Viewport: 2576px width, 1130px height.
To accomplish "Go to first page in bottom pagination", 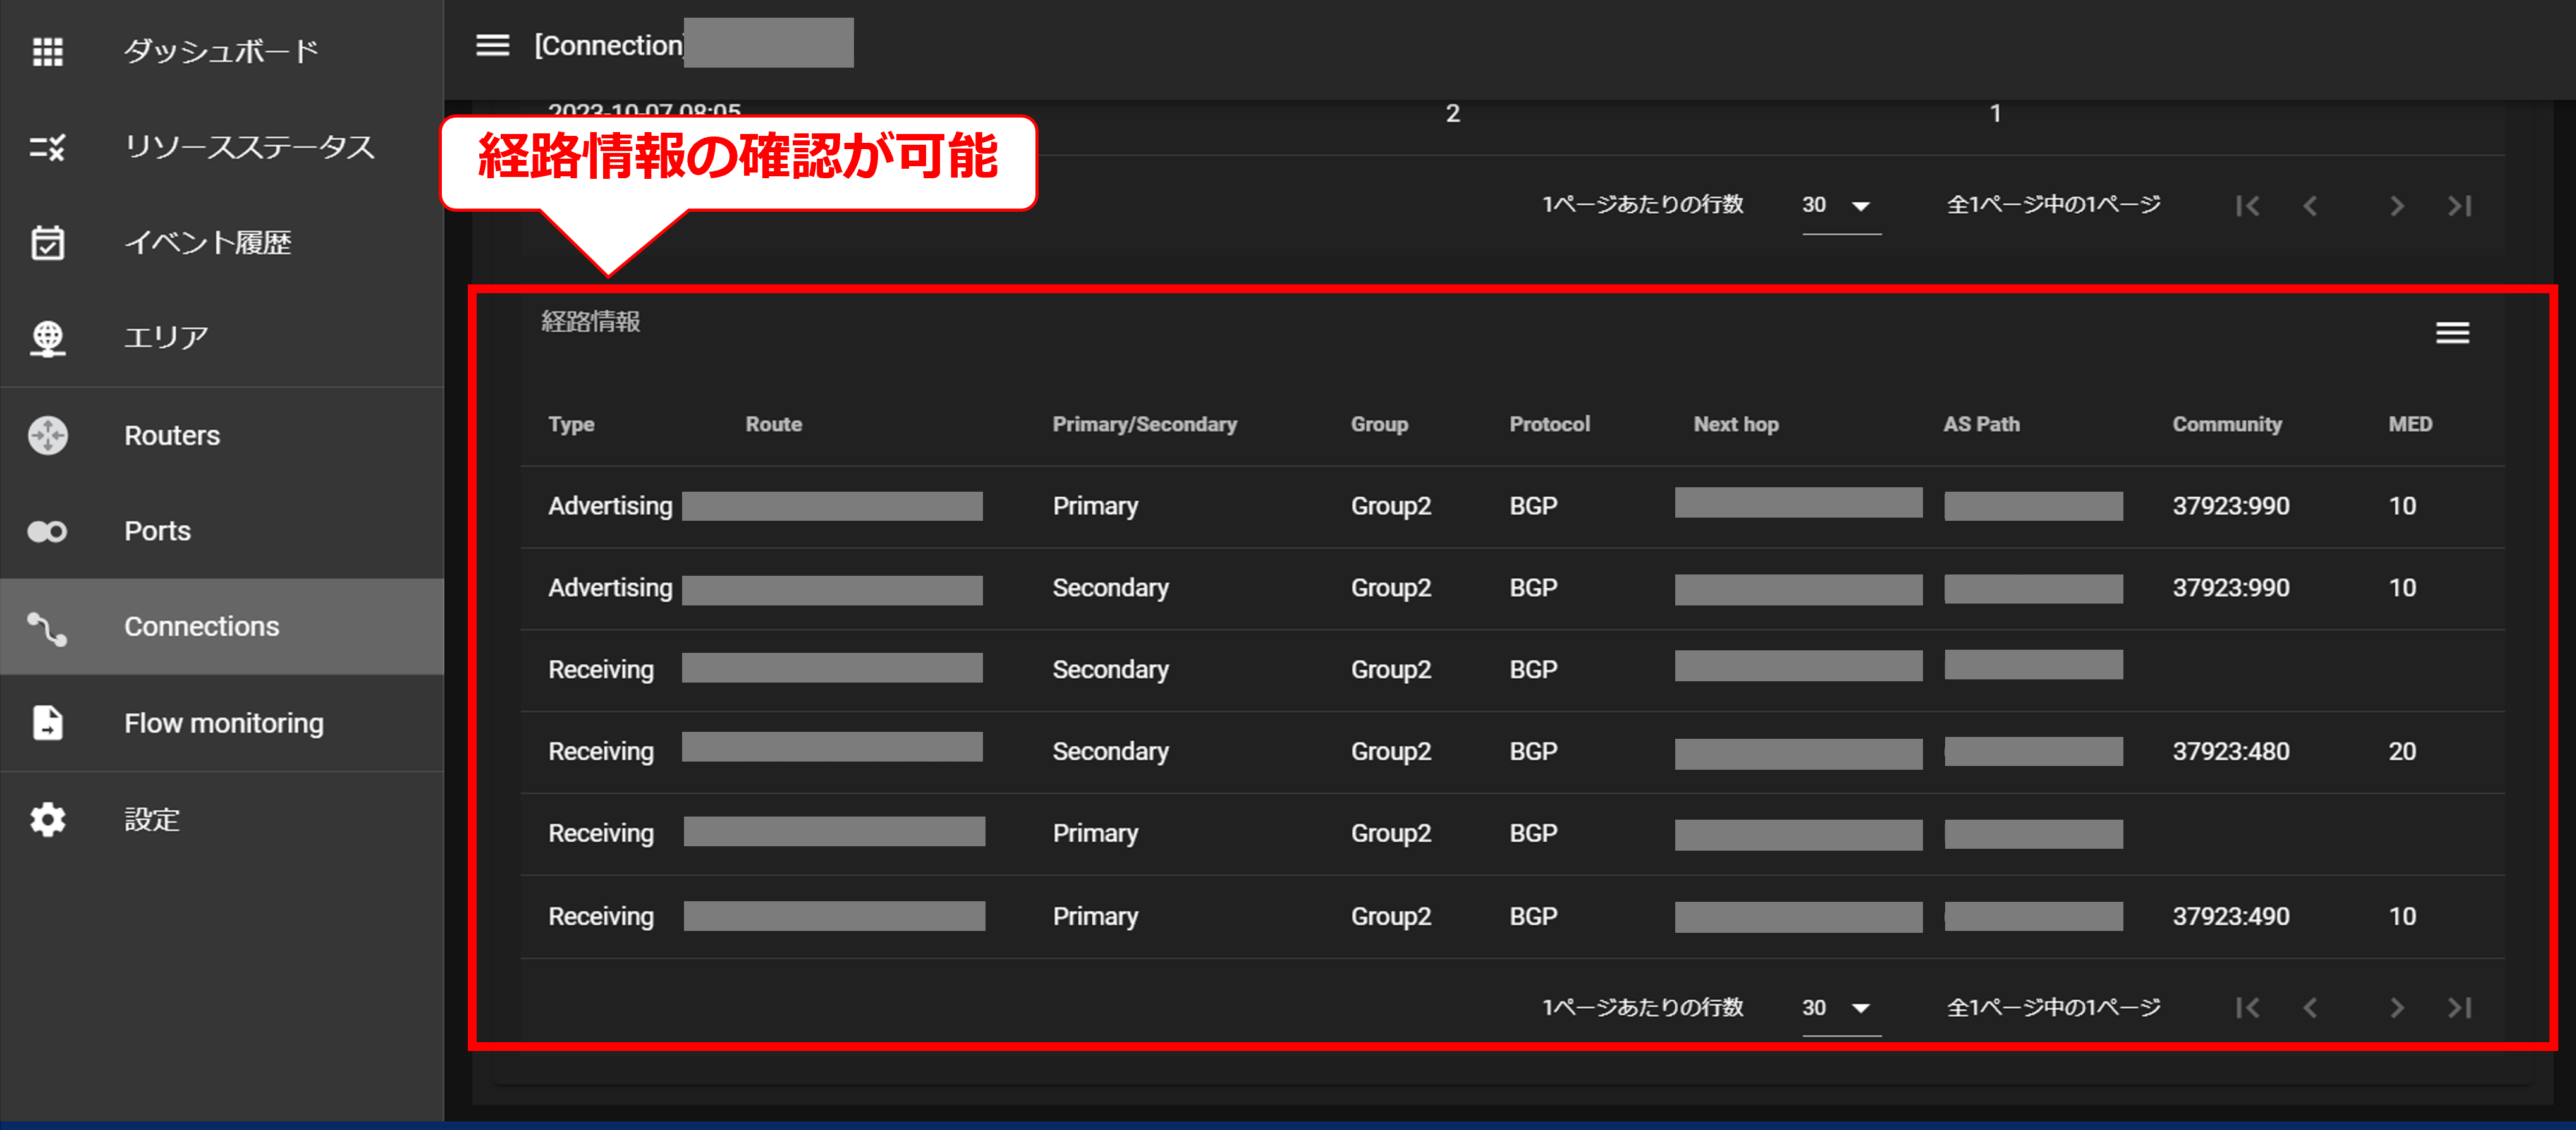I will (x=2247, y=1008).
